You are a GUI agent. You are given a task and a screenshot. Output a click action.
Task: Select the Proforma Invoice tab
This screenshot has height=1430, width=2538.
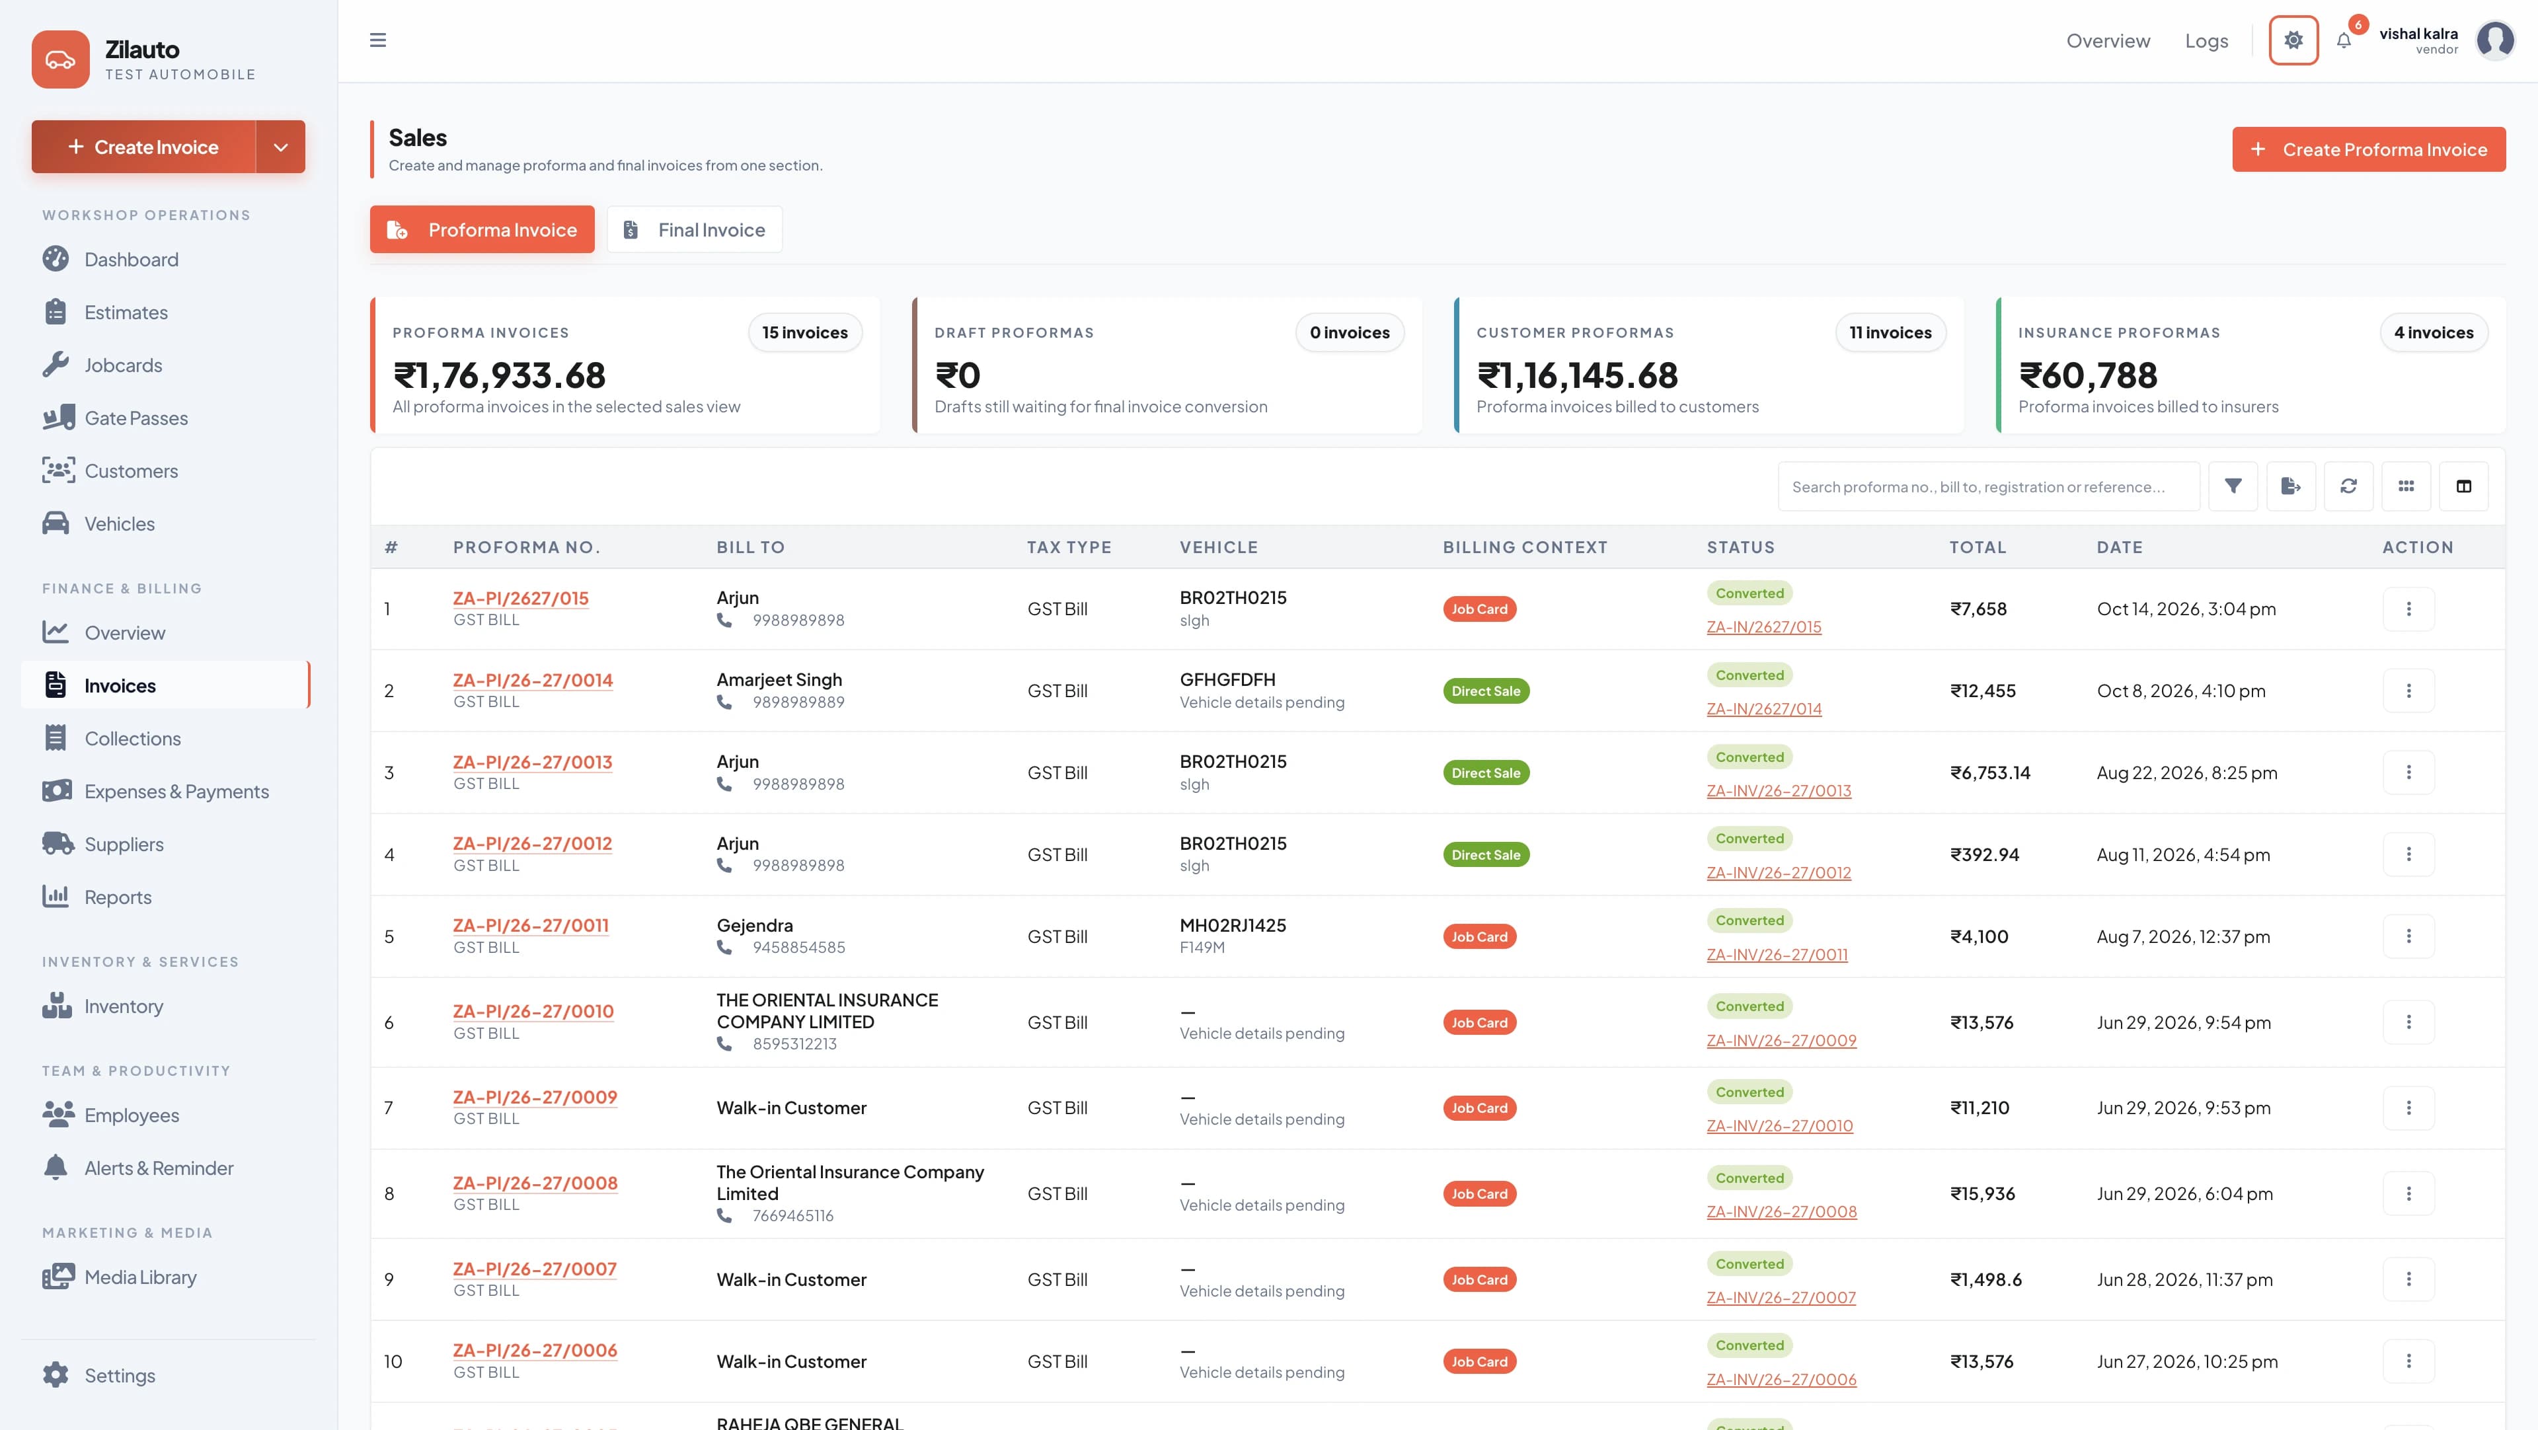point(482,229)
